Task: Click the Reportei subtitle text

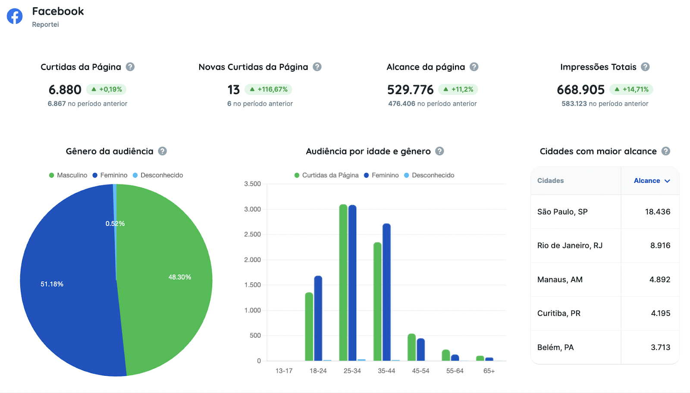Action: 45,25
